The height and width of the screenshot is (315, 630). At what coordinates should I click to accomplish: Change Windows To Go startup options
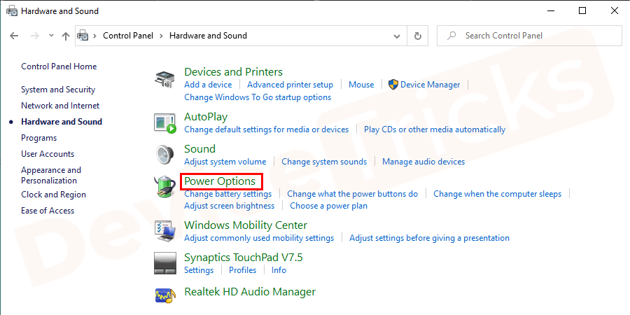tap(258, 97)
